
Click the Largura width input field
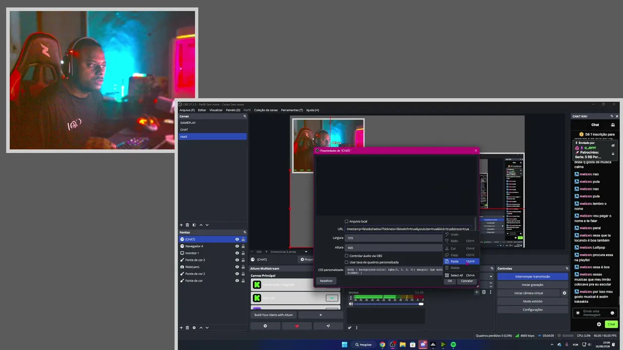click(x=394, y=238)
